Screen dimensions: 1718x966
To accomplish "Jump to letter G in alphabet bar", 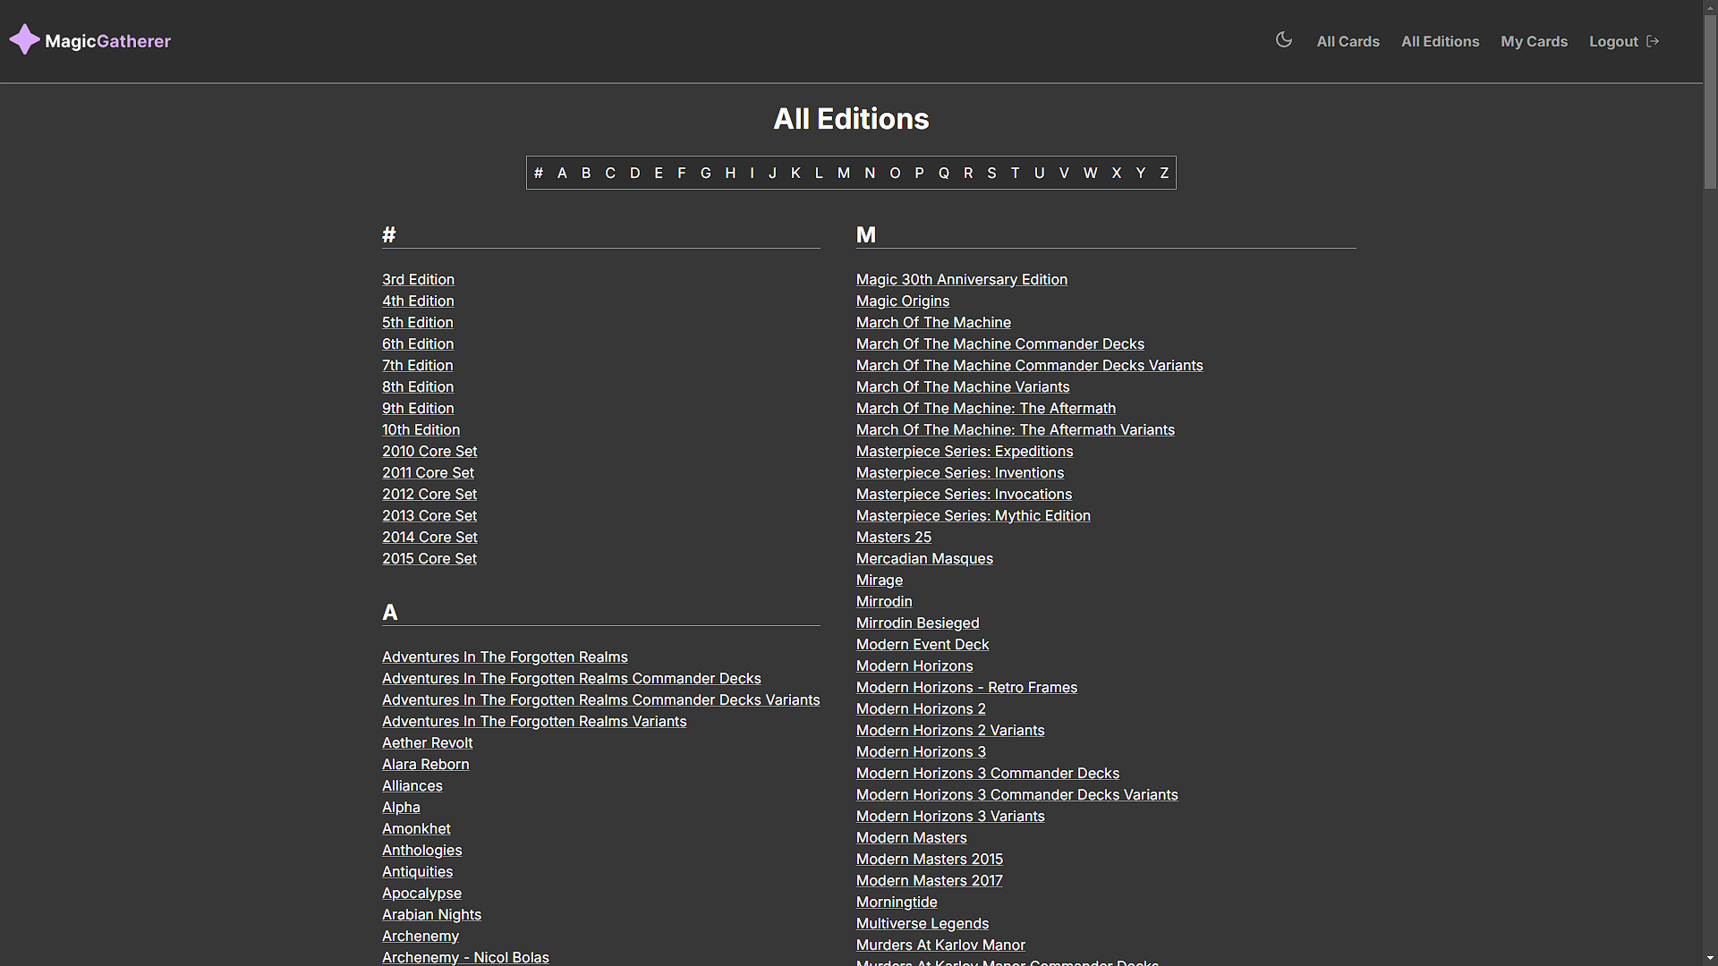I will [706, 174].
